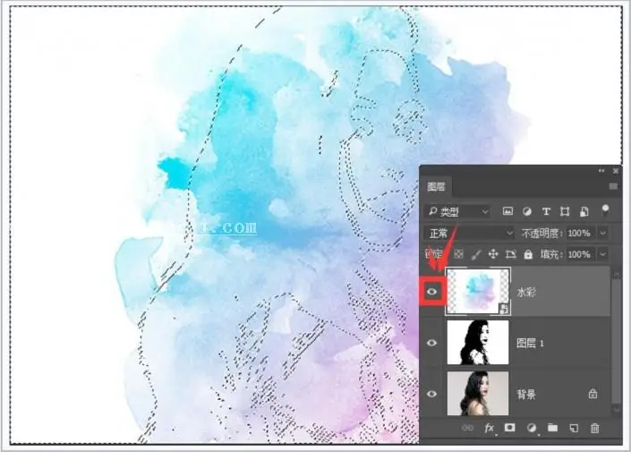Hide the 背景 layer visibility eye
Screen dimensions: 631x452
(x=431, y=394)
